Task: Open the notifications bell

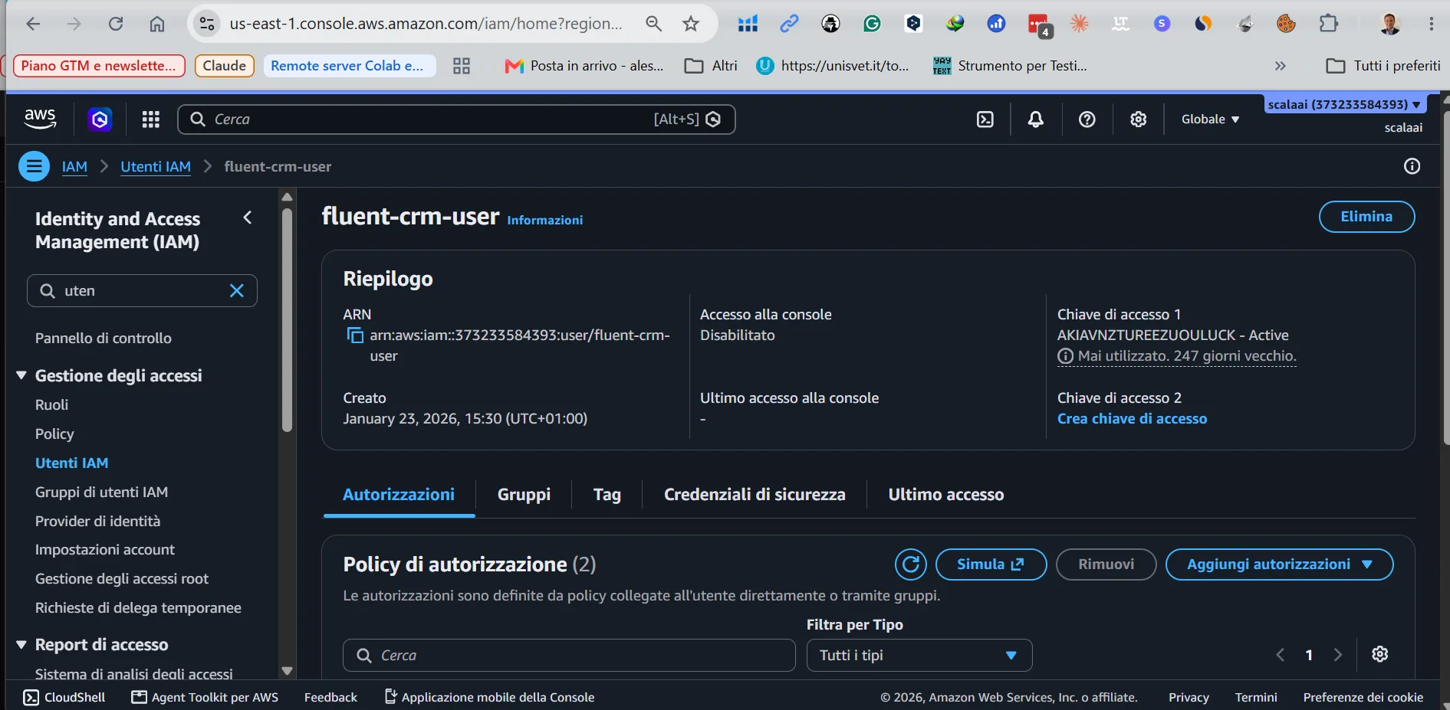Action: (x=1035, y=119)
